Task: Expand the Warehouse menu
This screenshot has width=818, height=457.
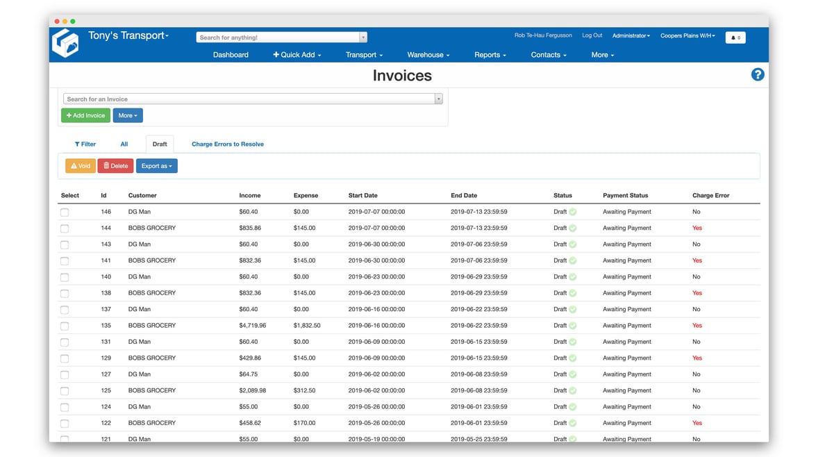Action: tap(428, 54)
